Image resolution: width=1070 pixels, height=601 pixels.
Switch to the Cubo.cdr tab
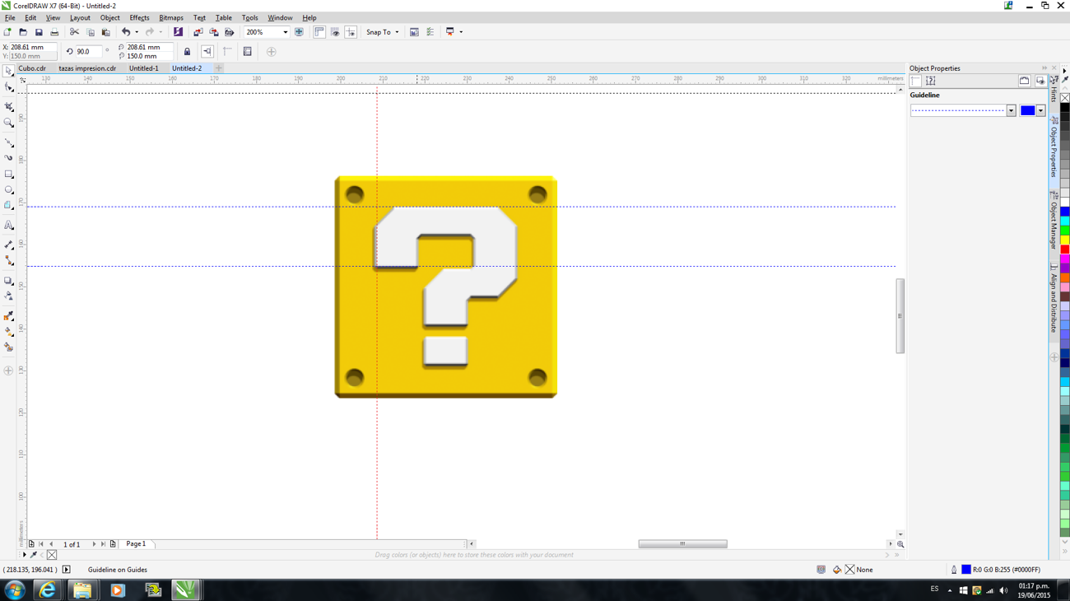(x=32, y=68)
